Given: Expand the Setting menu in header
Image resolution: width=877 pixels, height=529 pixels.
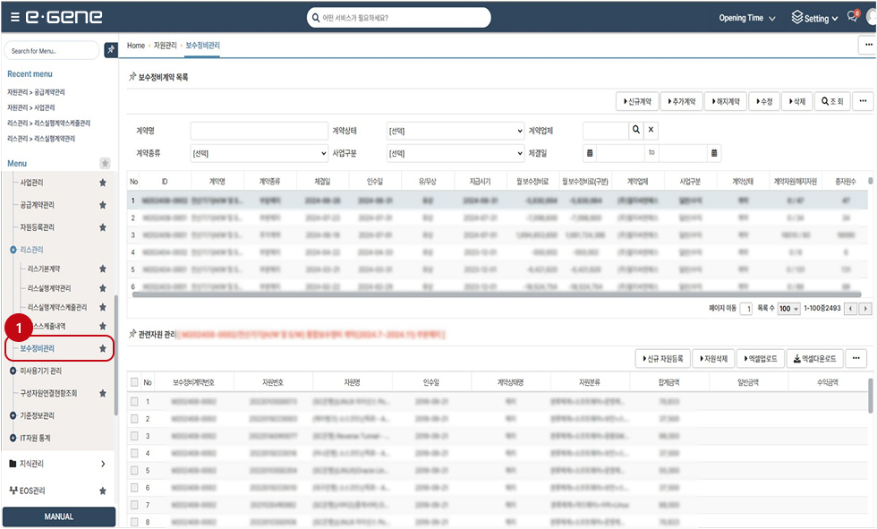Looking at the screenshot, I should coord(814,18).
